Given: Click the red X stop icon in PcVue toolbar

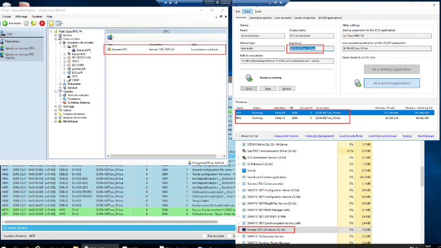Looking at the screenshot, I should (42, 23).
